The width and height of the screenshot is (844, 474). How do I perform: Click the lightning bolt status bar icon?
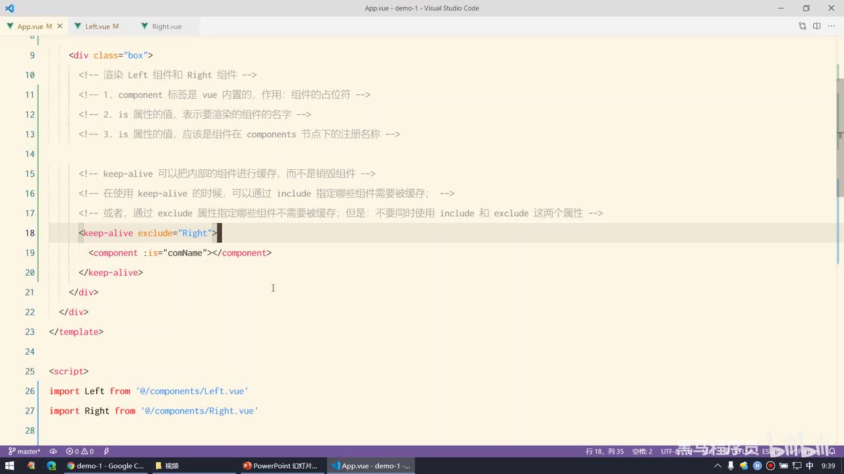[x=106, y=452]
